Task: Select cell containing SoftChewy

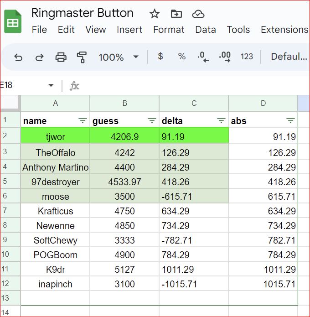Action: point(55,240)
